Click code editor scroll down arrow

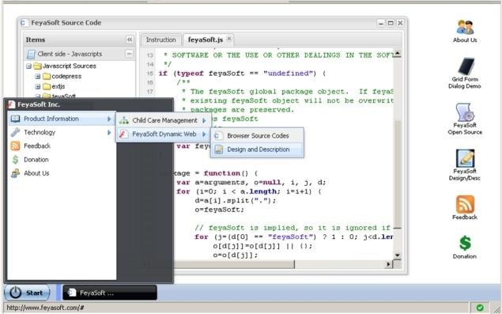[398, 255]
